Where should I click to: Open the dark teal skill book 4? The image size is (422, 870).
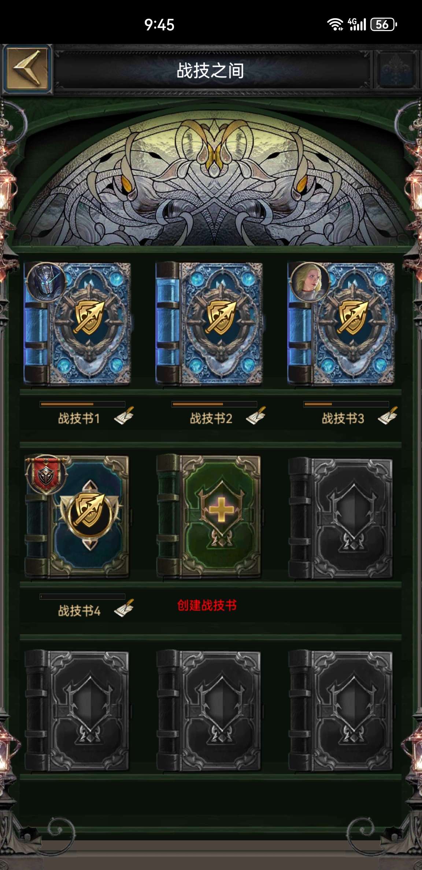tap(77, 517)
